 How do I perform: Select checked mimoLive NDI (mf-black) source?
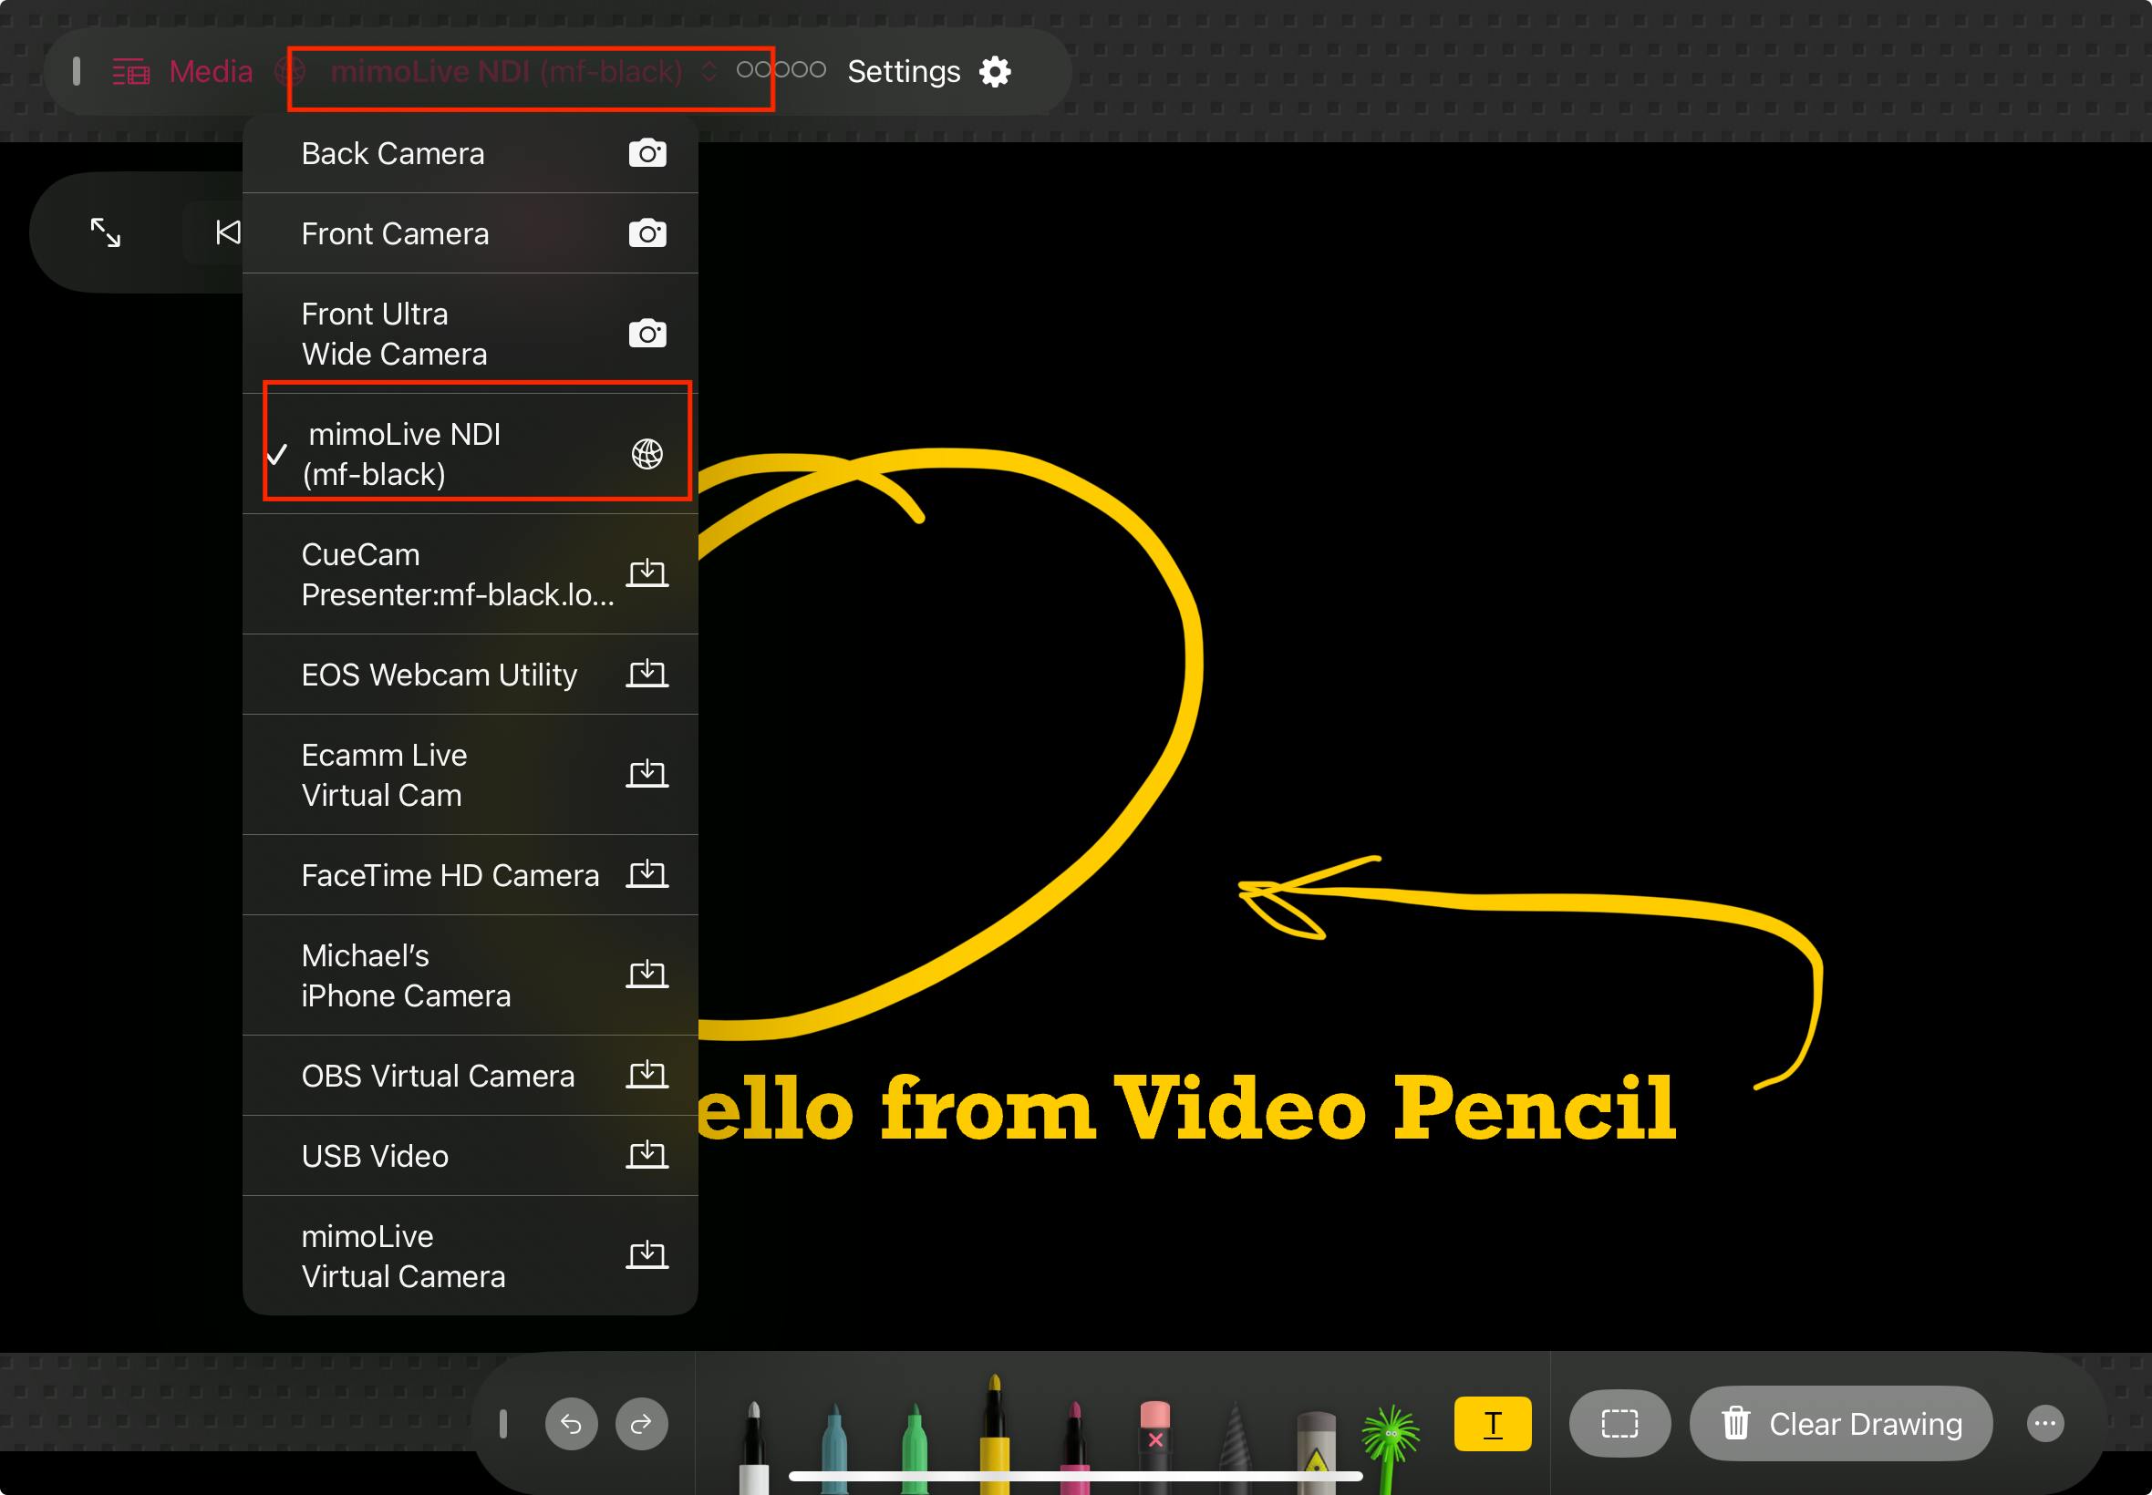pos(471,454)
